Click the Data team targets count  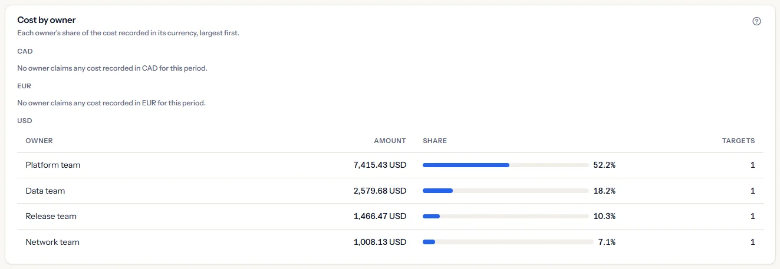coord(753,191)
